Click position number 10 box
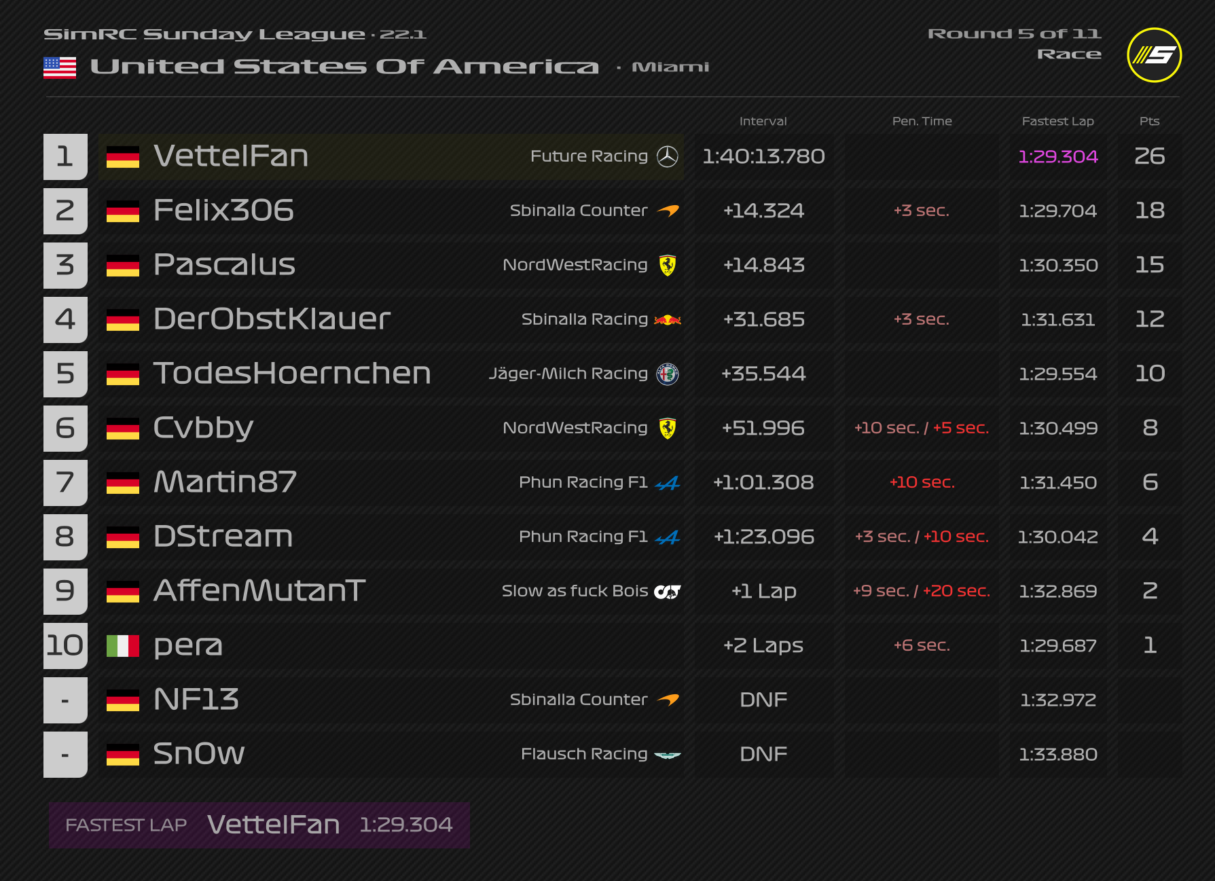The width and height of the screenshot is (1215, 881). (65, 645)
